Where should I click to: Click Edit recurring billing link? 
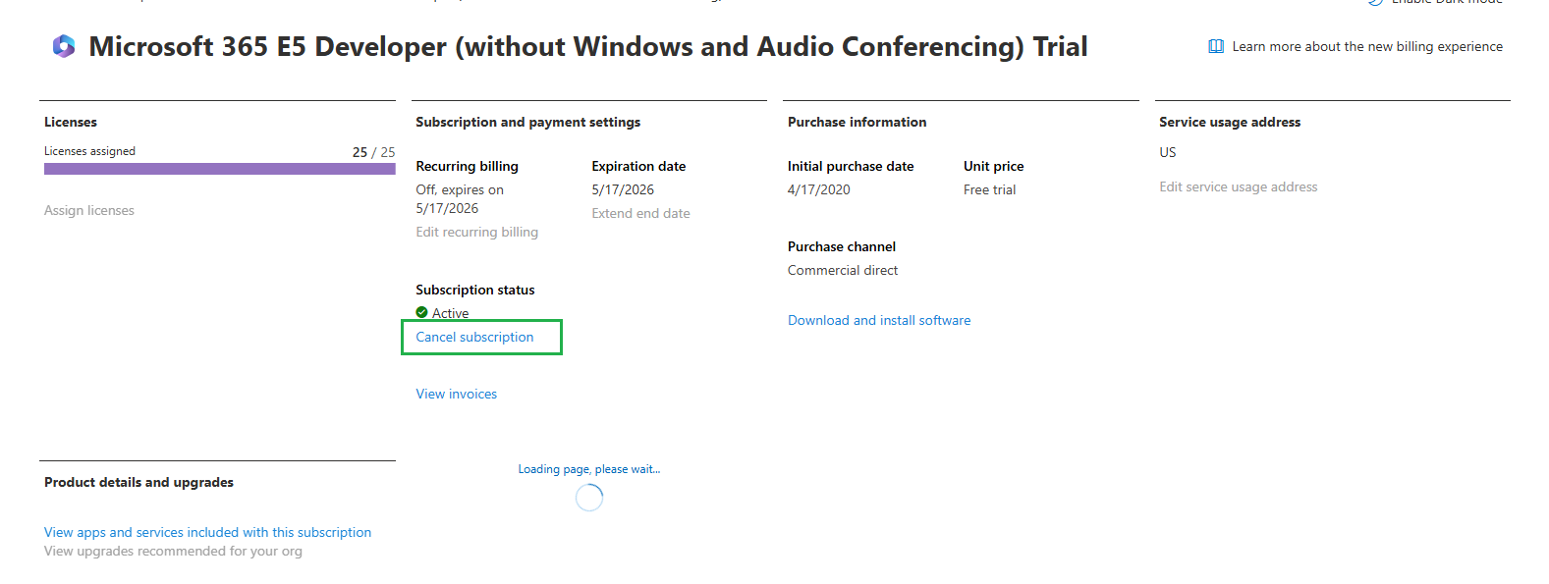[x=476, y=232]
